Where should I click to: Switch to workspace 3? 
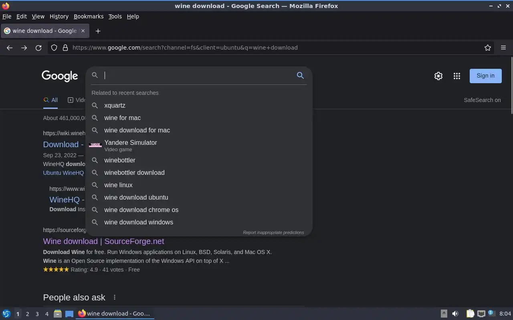[37, 314]
